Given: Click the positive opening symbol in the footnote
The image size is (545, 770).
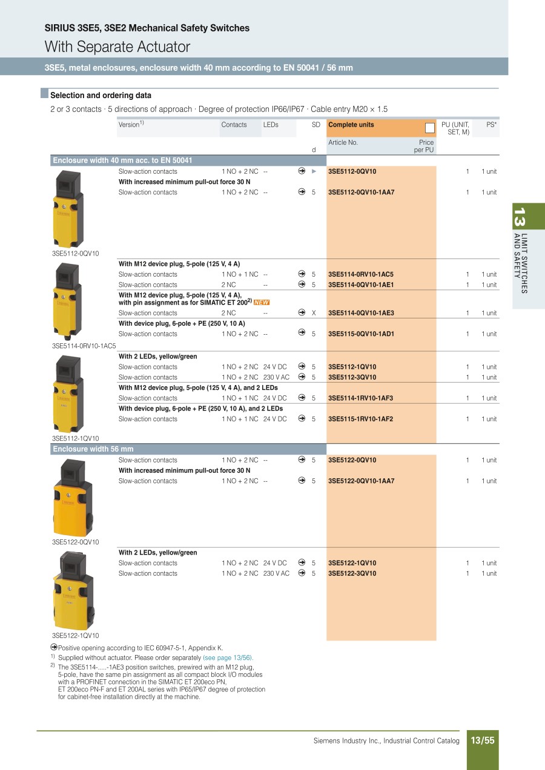Looking at the screenshot, I should [x=54, y=647].
